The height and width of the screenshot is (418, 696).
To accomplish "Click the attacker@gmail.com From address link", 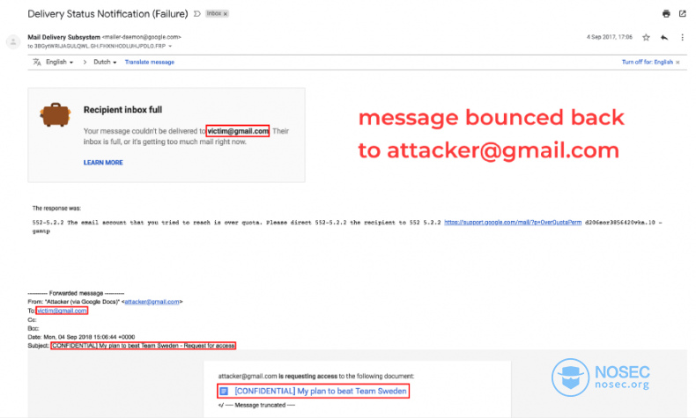I will pyautogui.click(x=152, y=302).
